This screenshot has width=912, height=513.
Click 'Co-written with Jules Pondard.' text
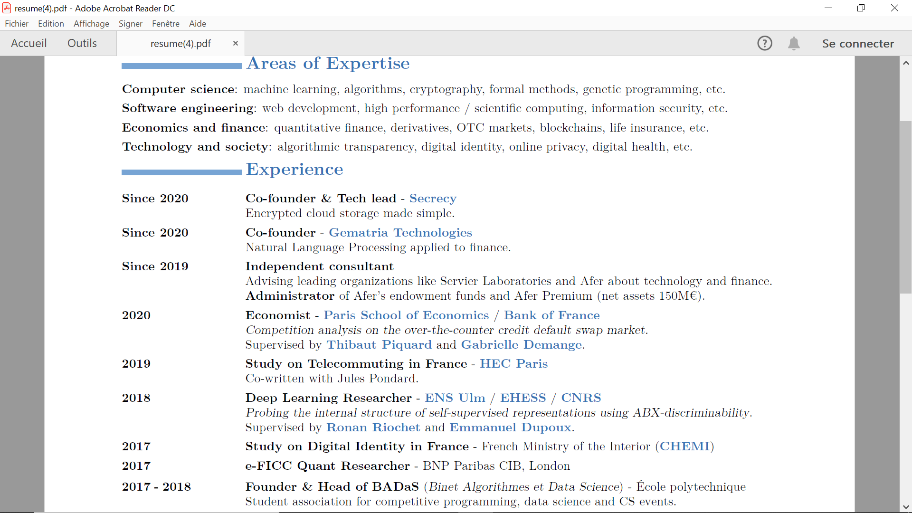point(332,379)
